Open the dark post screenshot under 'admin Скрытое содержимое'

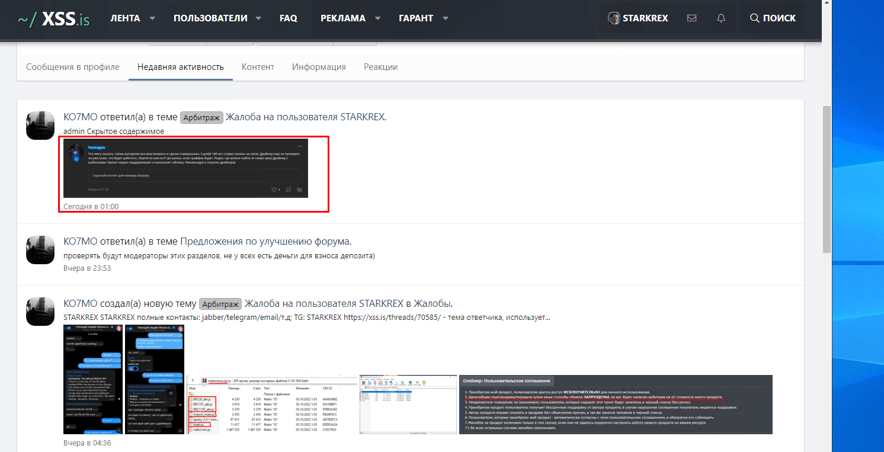coord(185,168)
